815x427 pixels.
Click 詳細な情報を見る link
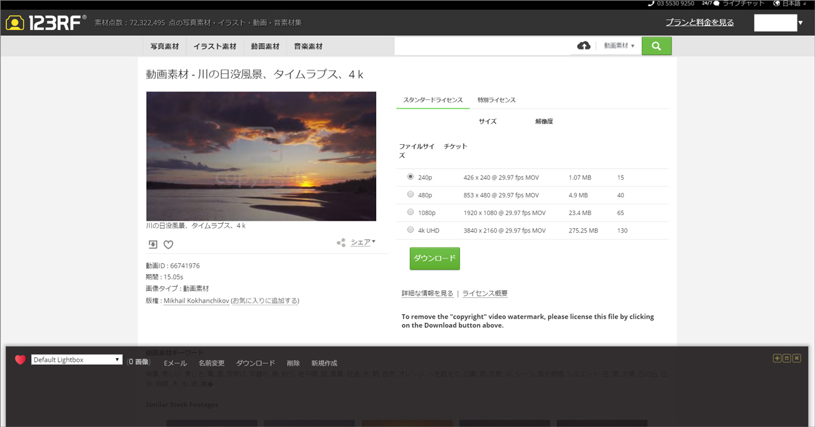point(428,293)
